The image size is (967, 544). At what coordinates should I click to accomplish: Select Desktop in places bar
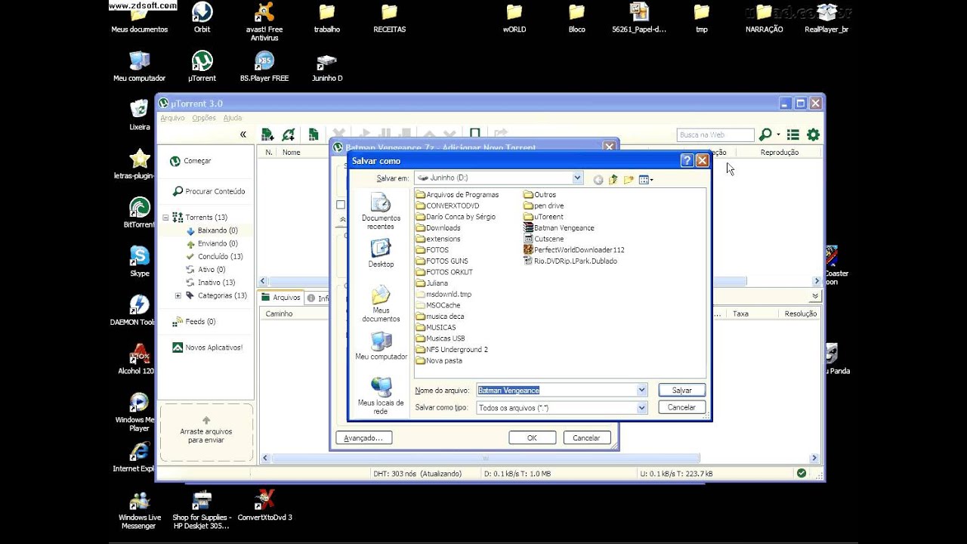(381, 253)
